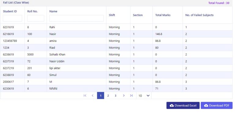
Task: Sort by Total Marks column header
Action: (x=163, y=15)
